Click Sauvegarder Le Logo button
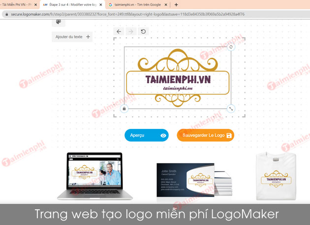 pos(205,135)
